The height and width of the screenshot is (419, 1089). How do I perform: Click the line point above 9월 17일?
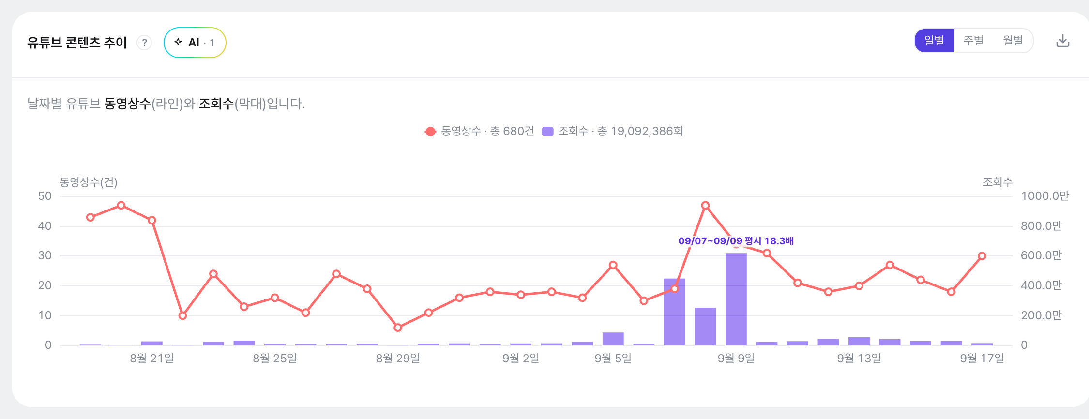point(982,256)
